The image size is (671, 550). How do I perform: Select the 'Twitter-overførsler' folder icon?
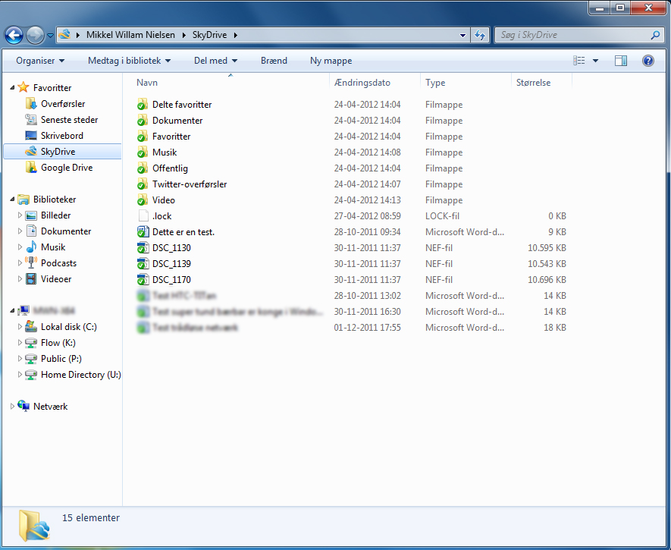pyautogui.click(x=143, y=184)
